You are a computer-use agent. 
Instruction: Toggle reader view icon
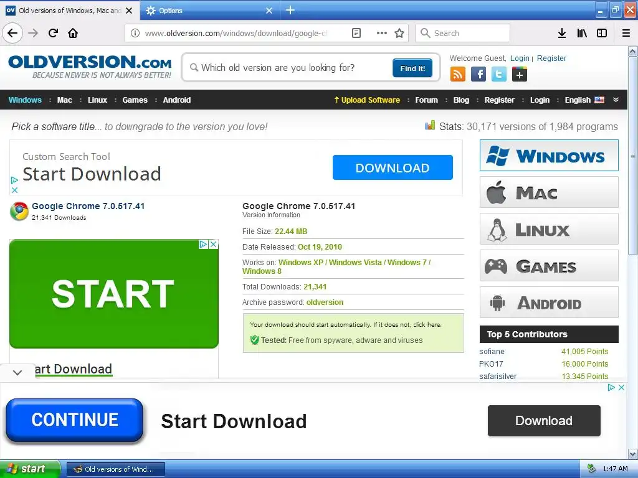[356, 33]
